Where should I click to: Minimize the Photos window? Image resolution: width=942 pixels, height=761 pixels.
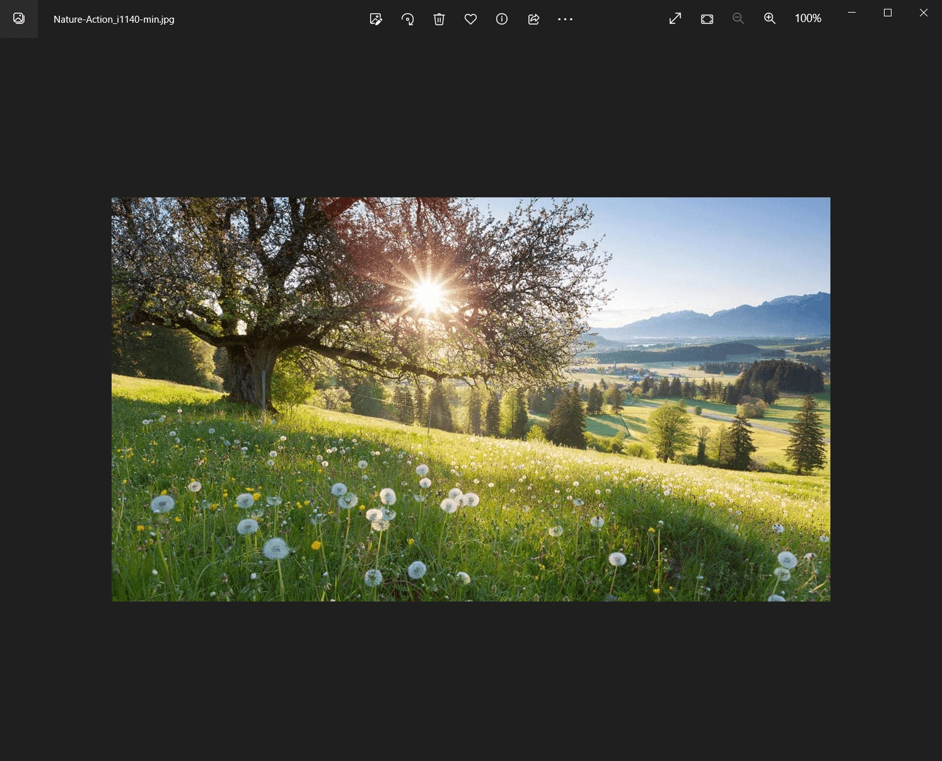(x=852, y=13)
